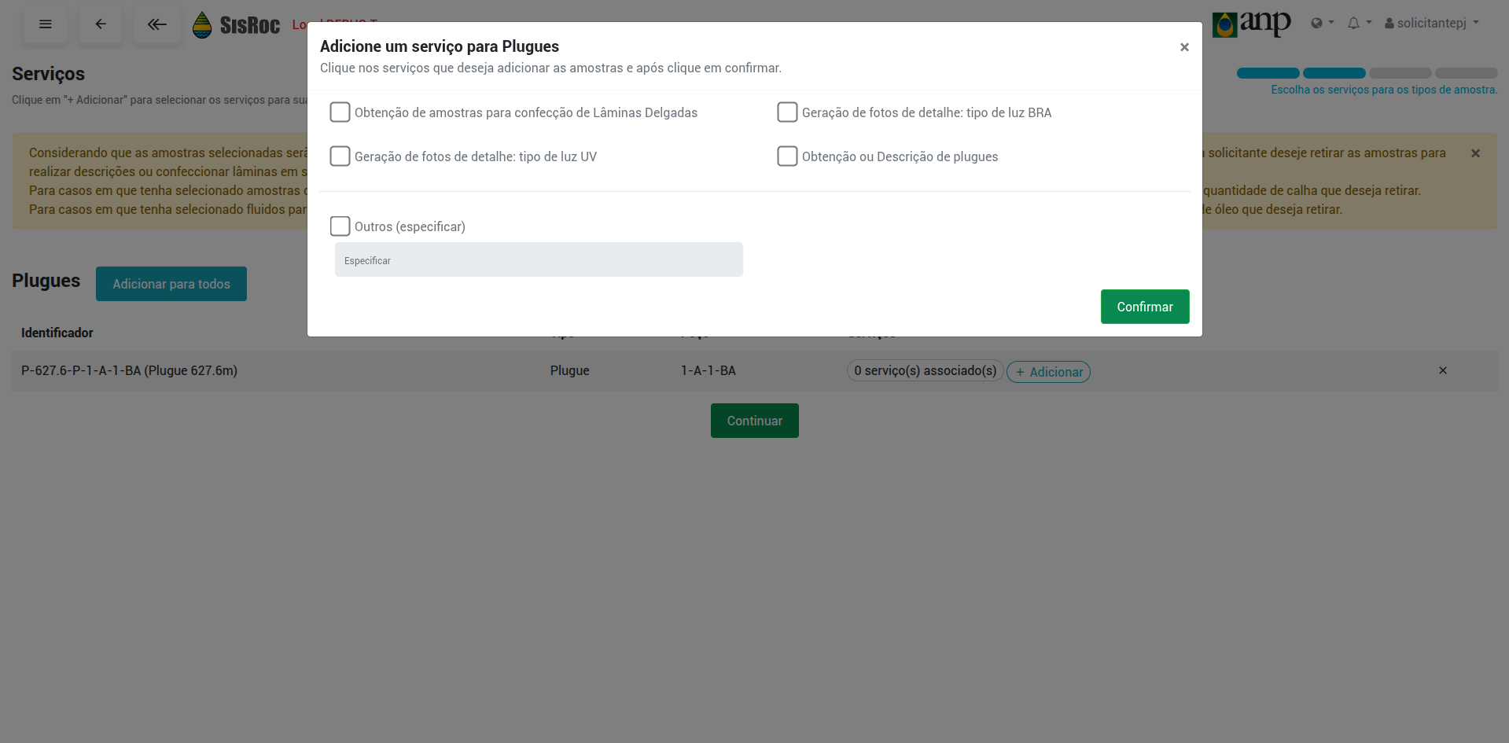This screenshot has height=743, width=1509.
Task: Open the solicitantepj user menu
Action: point(1431,23)
